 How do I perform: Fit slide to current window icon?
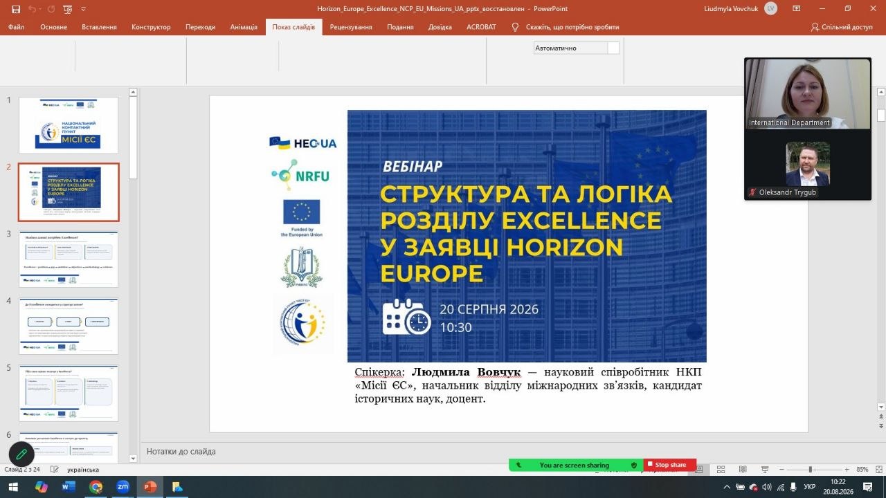pyautogui.click(x=878, y=470)
